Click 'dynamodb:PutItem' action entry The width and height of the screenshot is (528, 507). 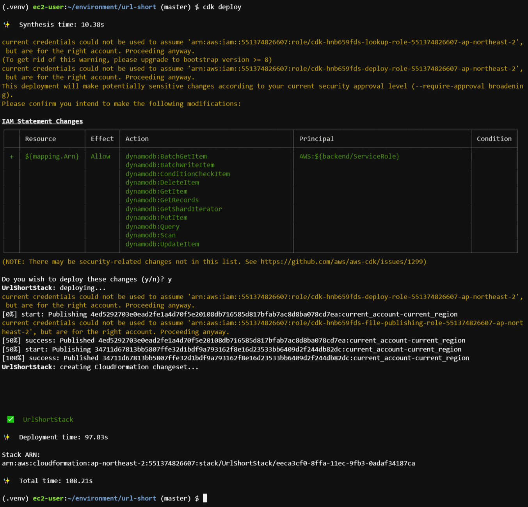click(156, 218)
